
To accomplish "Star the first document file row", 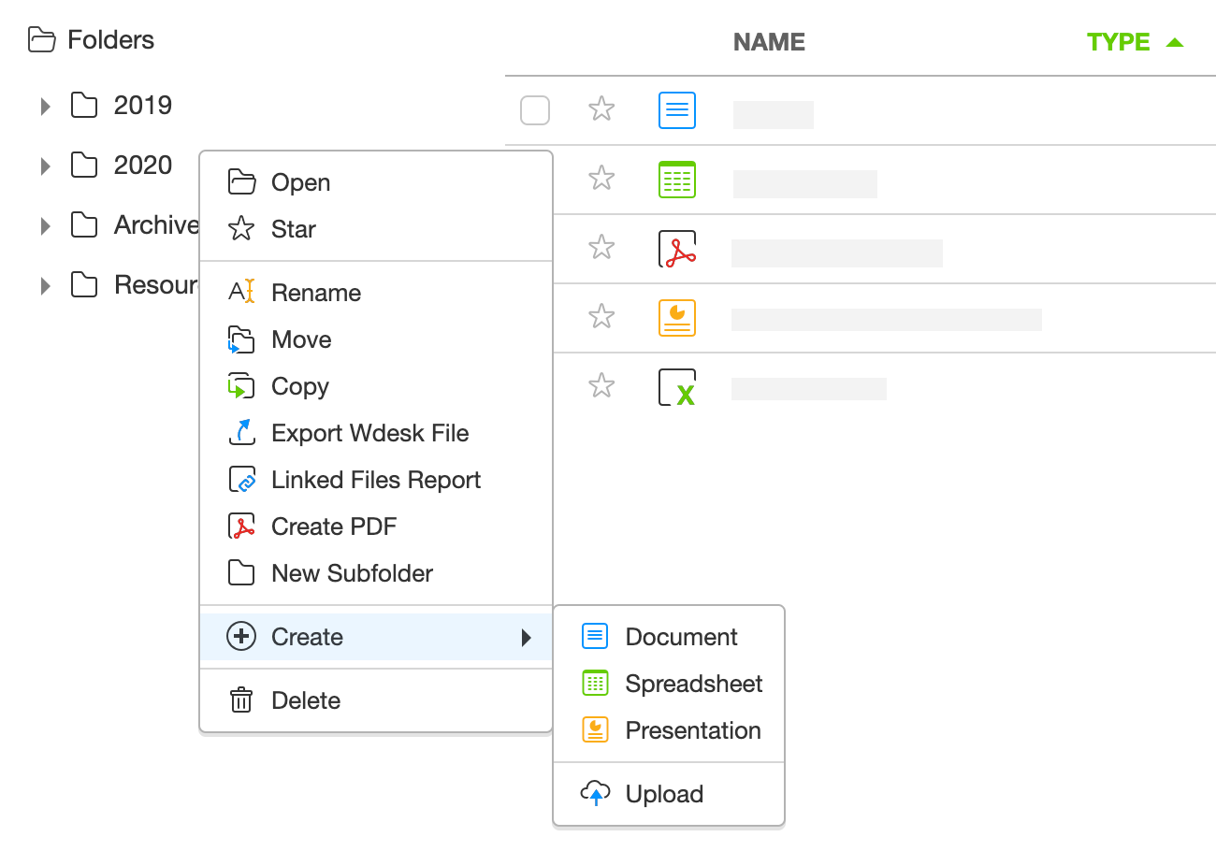I will pos(601,109).
